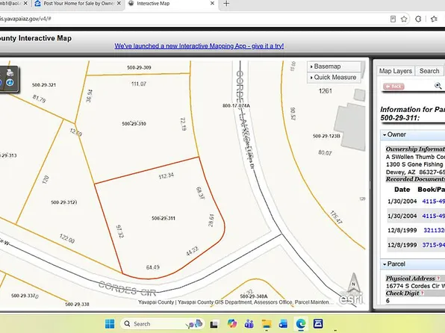Click the magnifier zoom icon in info panel
445x333 pixels.
(438, 86)
